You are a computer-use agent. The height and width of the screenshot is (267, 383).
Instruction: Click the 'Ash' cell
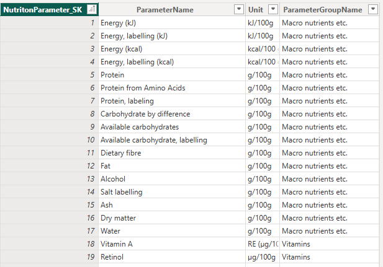(x=172, y=205)
